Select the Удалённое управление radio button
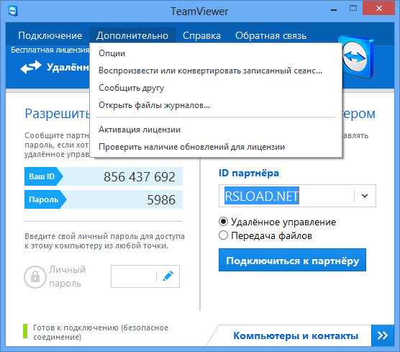This screenshot has width=400, height=352. 223,222
